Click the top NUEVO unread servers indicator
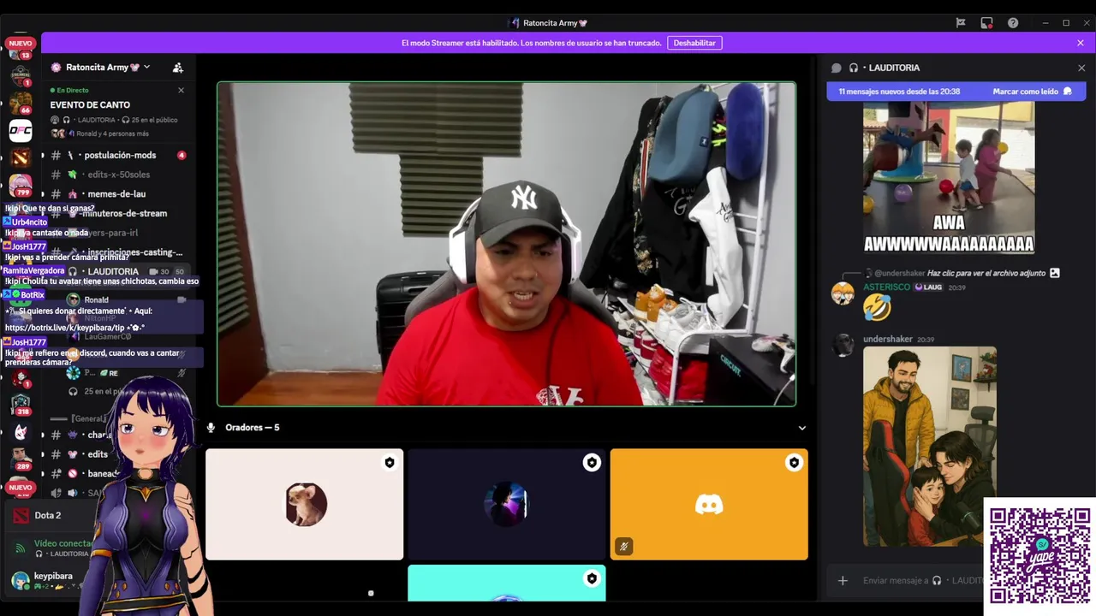Viewport: 1096px width, 616px height. pos(21,43)
